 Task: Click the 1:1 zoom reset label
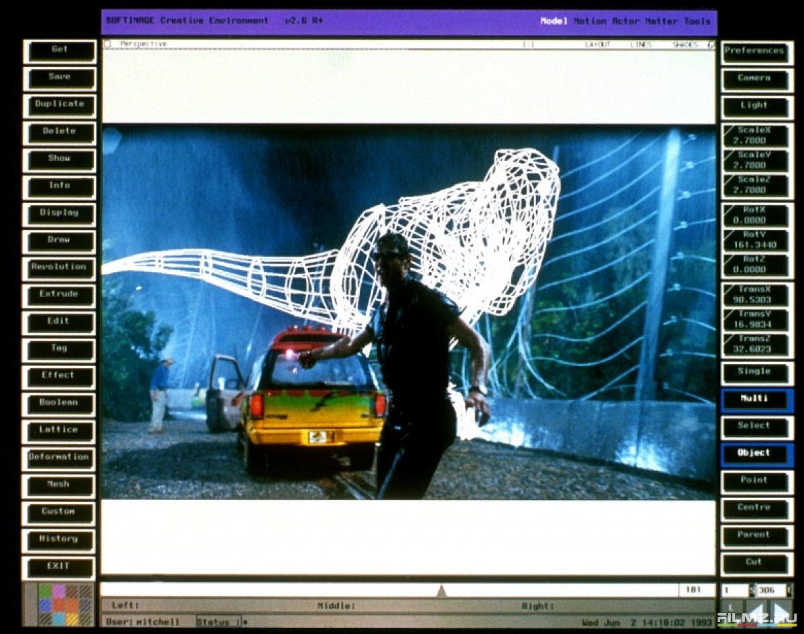[529, 45]
